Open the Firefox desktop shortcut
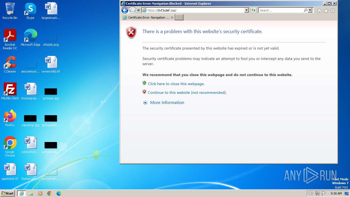 coord(10,118)
